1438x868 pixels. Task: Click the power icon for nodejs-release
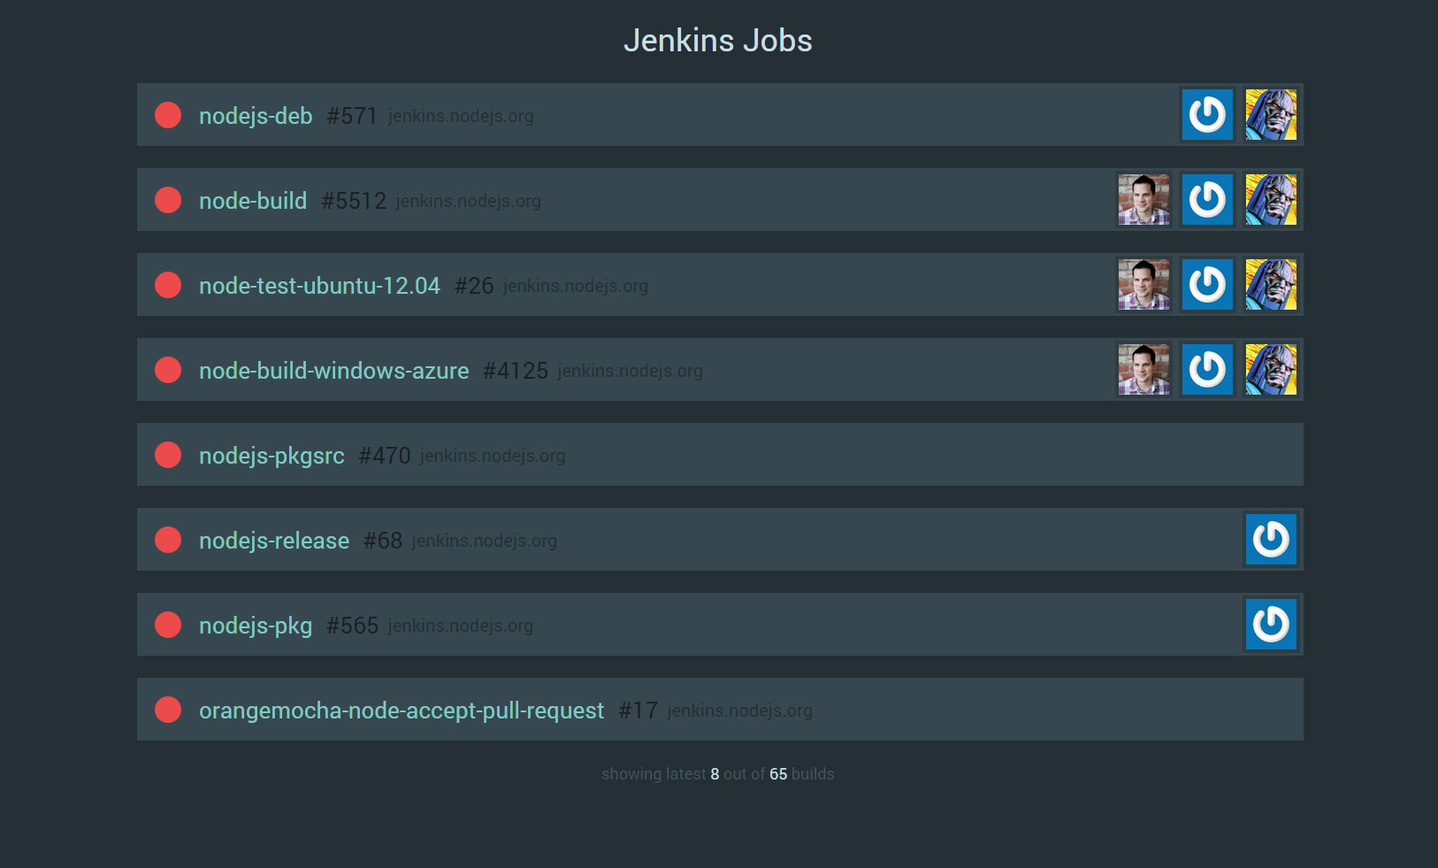click(x=1271, y=540)
